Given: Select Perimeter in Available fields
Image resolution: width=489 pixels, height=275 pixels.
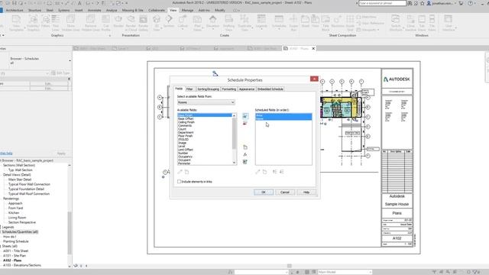Looking at the screenshot, I should pos(184,163).
